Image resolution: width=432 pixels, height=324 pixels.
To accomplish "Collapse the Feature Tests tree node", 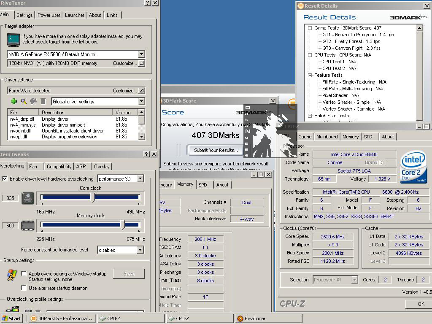I will tap(310, 75).
